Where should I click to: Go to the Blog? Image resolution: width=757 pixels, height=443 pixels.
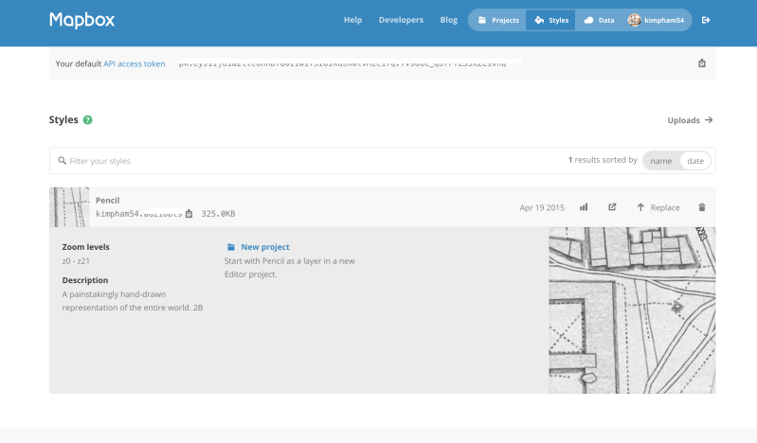point(448,20)
